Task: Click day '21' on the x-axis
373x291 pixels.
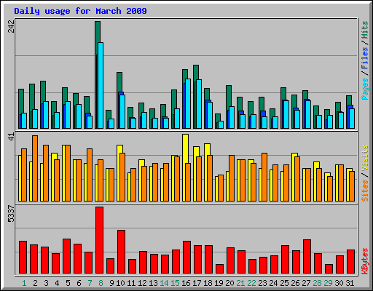Action: point(240,283)
